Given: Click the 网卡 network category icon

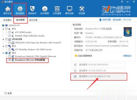Looking at the screenshot, I should coord(10,53).
